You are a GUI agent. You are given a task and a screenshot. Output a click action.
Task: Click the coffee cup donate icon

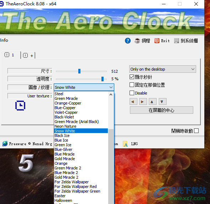pyautogui.click(x=137, y=41)
